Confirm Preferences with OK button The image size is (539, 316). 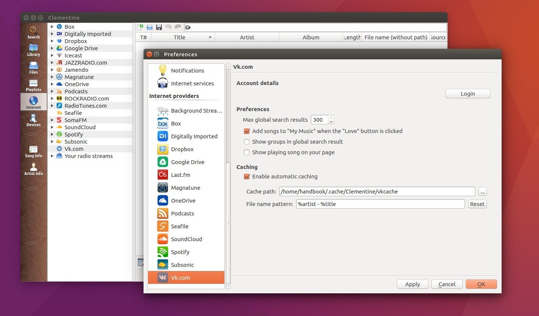(481, 284)
